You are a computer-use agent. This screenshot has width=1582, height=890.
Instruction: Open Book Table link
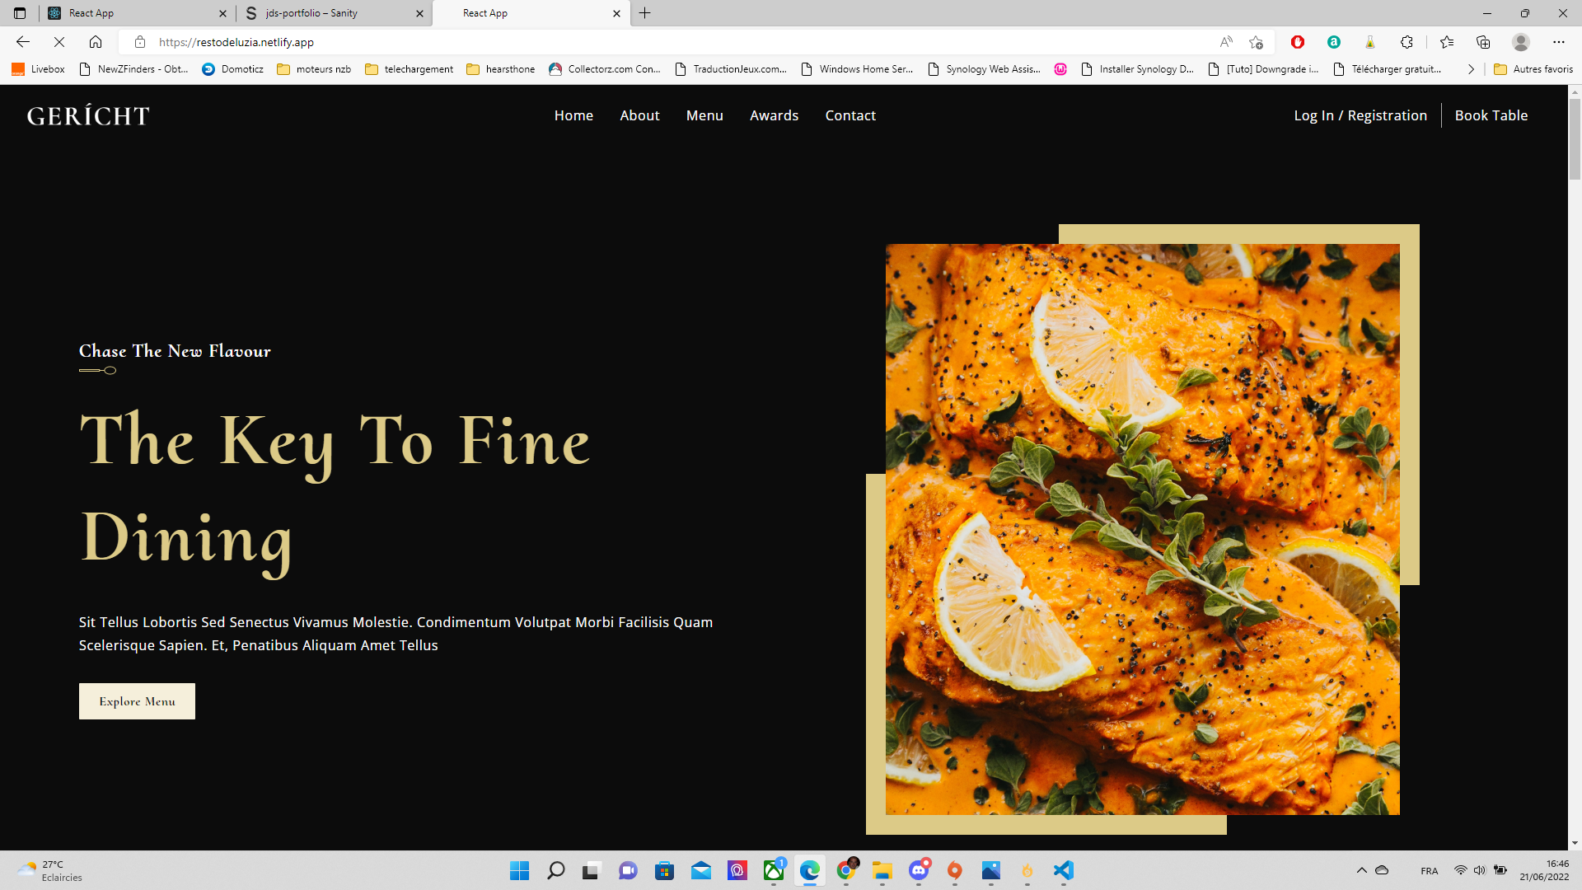(x=1491, y=115)
